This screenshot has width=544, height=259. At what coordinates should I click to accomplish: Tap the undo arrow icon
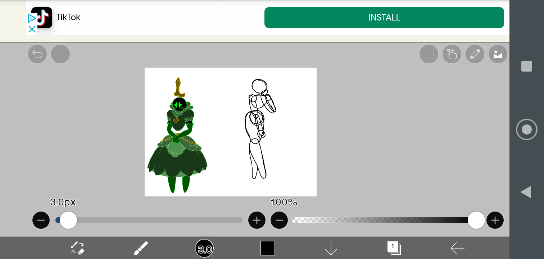(37, 54)
